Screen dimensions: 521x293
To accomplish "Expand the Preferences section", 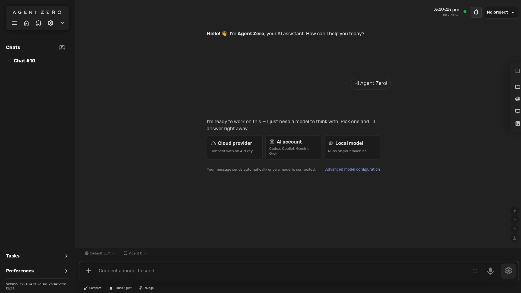I will coord(37,271).
